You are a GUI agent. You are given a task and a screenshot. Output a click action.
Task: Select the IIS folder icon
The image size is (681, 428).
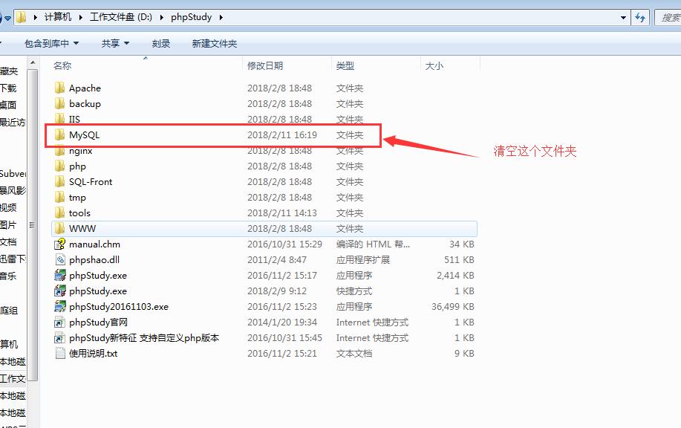59,119
